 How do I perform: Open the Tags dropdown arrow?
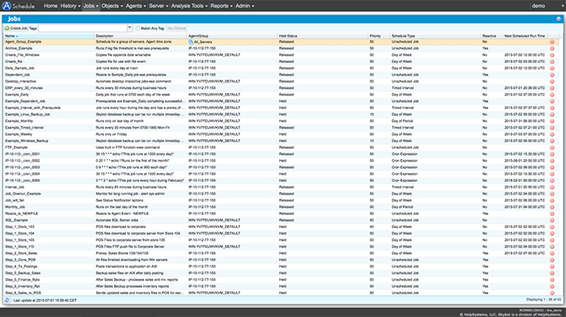(129, 27)
